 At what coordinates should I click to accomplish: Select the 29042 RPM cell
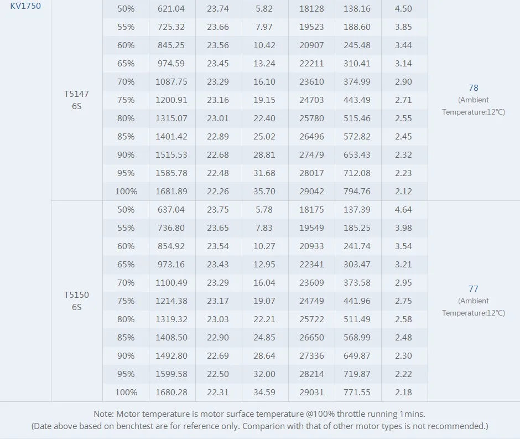[311, 192]
